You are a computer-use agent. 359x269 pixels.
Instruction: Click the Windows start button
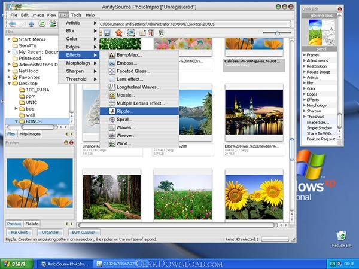point(17,264)
